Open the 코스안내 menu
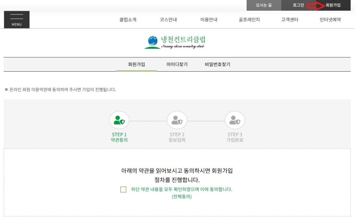355x224 pixels. pos(168,20)
